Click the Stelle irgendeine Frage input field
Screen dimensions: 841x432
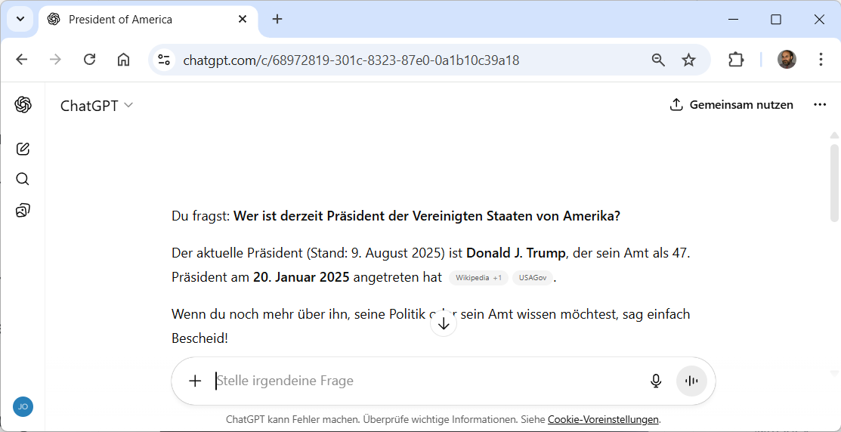pyautogui.click(x=423, y=381)
